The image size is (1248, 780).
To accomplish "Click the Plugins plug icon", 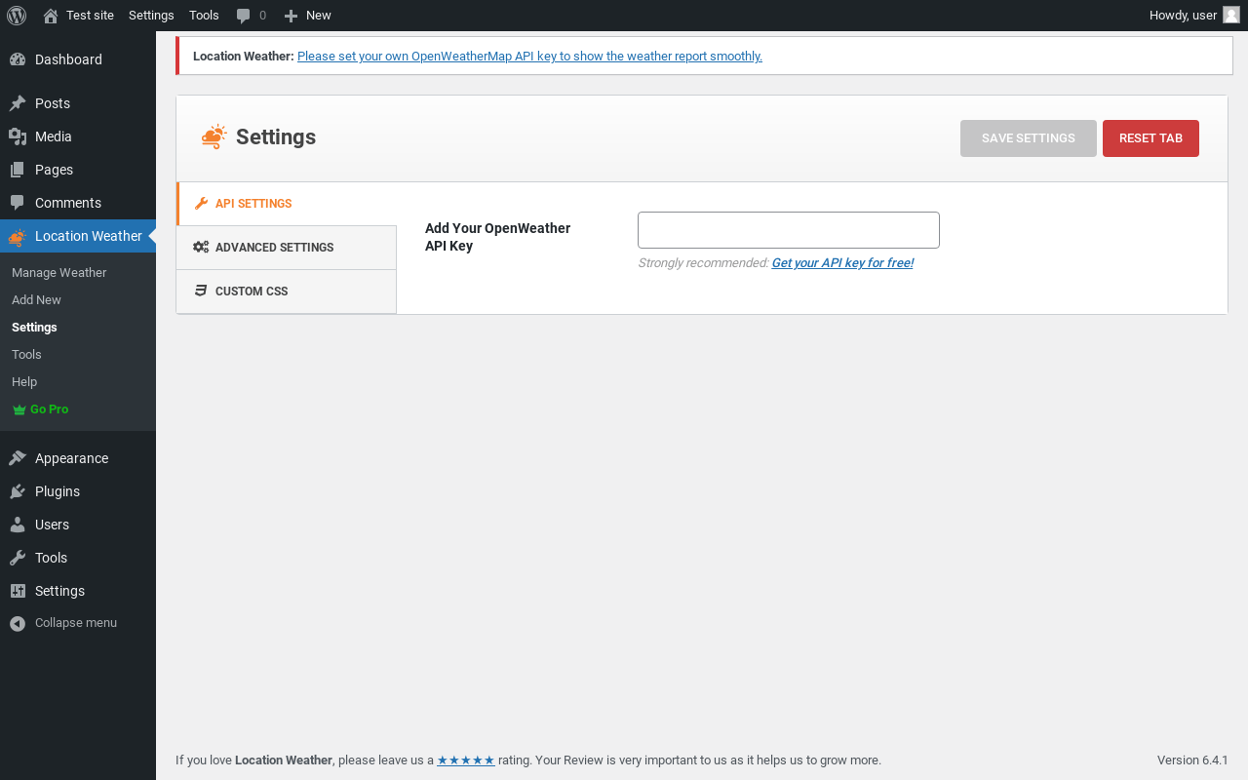I will click(x=18, y=491).
